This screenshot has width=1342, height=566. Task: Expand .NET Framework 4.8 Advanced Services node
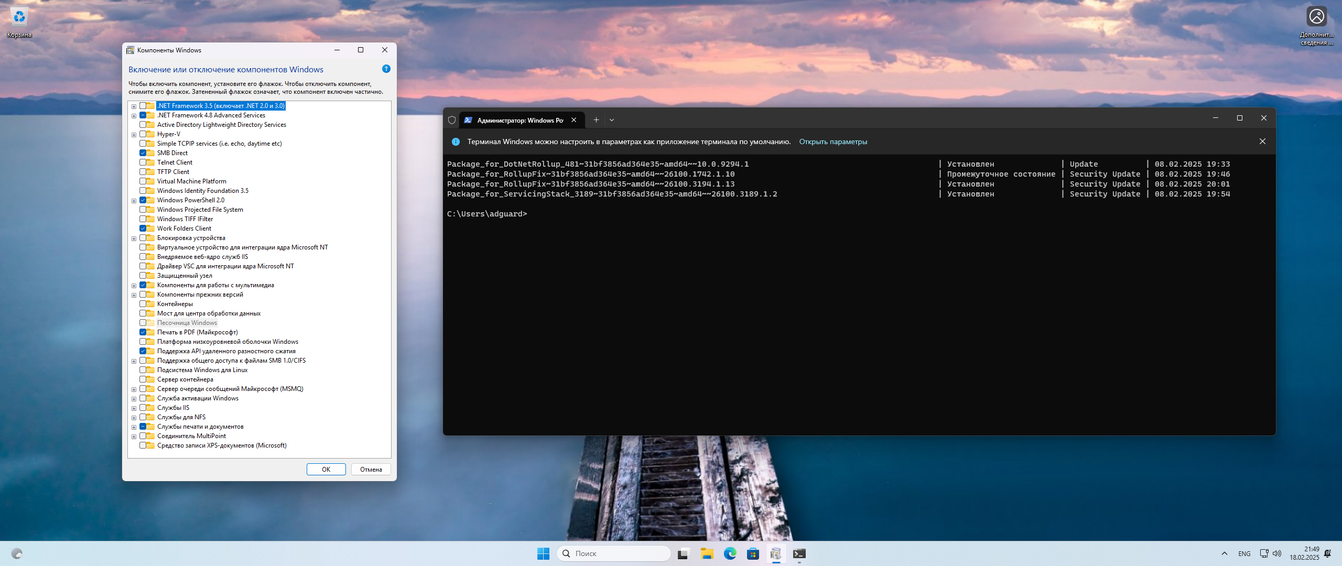click(134, 116)
